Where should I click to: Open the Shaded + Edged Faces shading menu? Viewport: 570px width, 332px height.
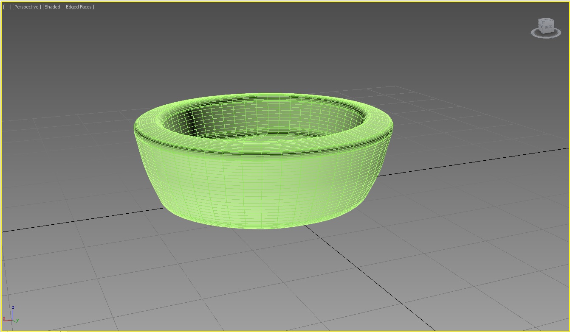[x=68, y=7]
